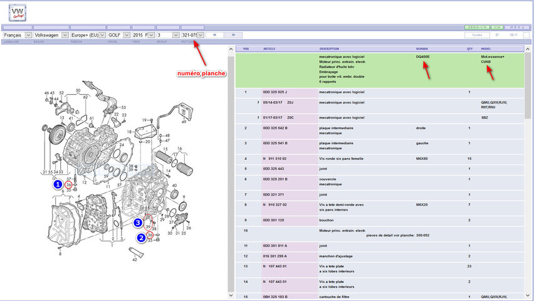
Task: Click the diagram pane scroll down arrow
Action: pyautogui.click(x=231, y=295)
